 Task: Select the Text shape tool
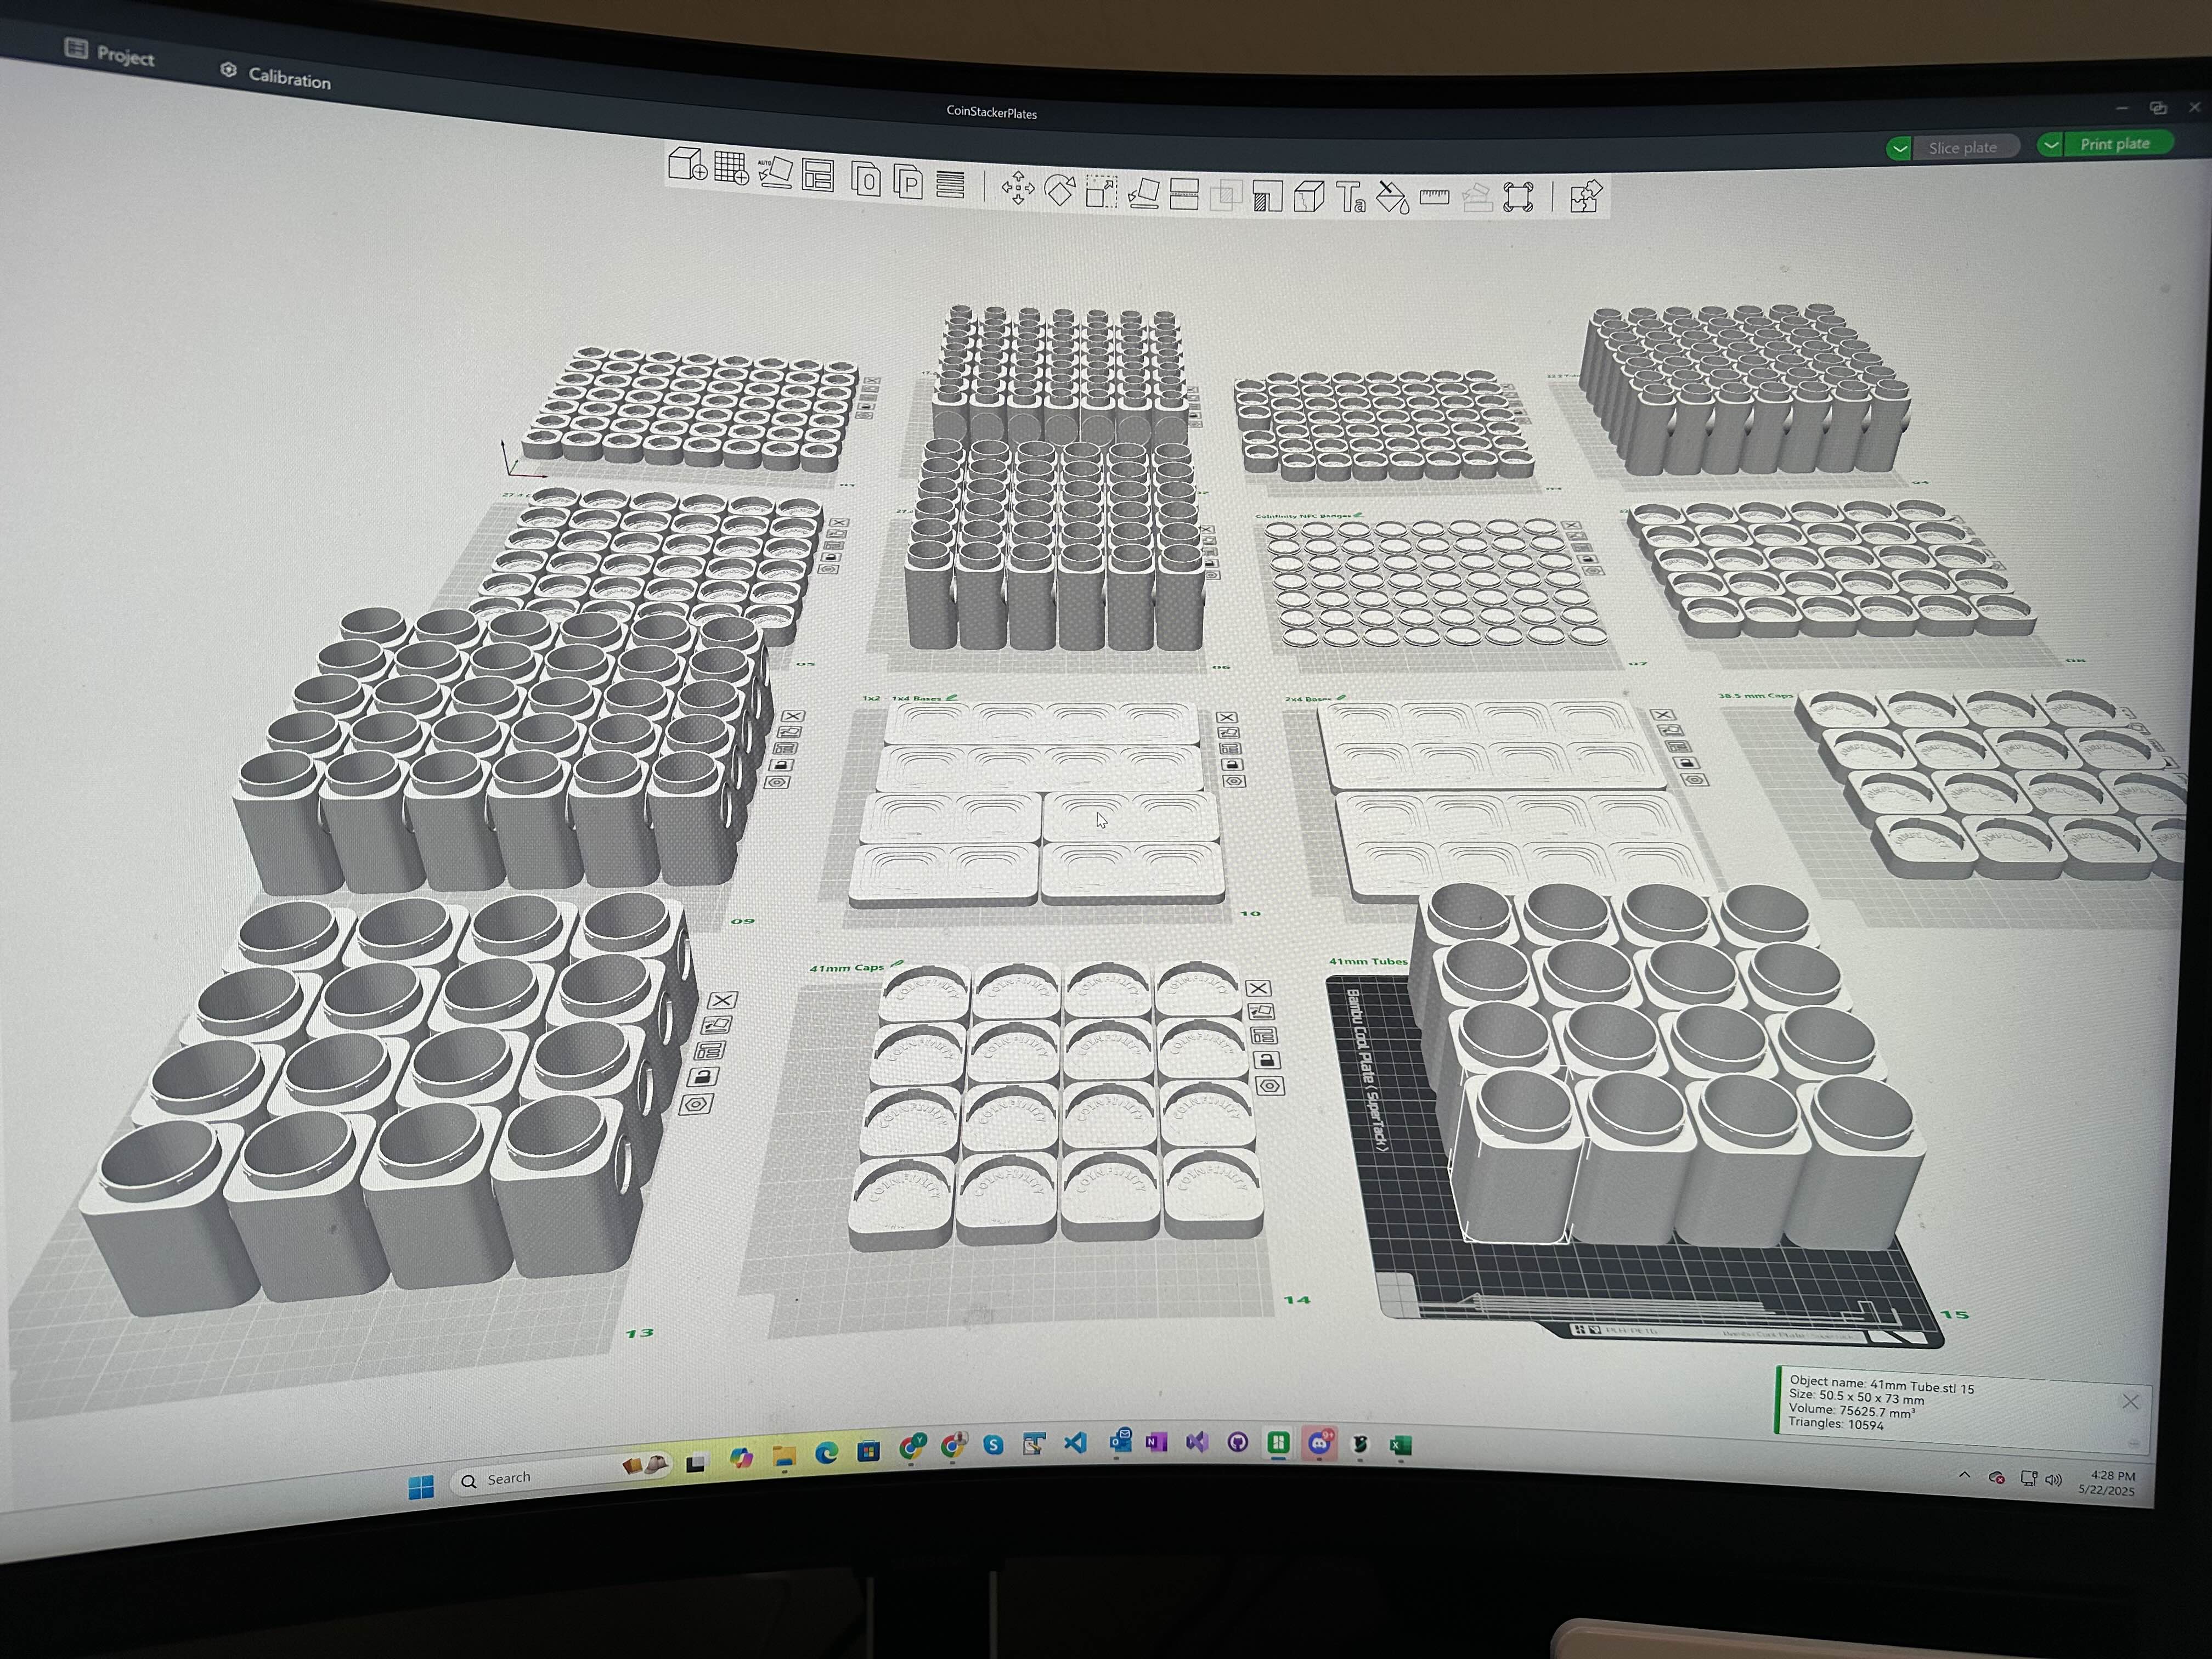pyautogui.click(x=1351, y=197)
